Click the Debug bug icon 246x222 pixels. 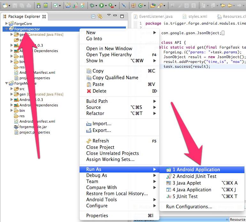pyautogui.click(x=92, y=6)
